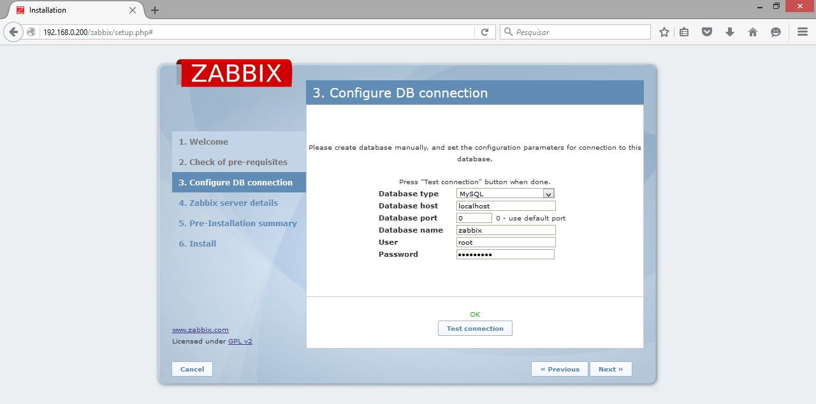The height and width of the screenshot is (404, 816).
Task: Click the '3. Configure DB connection' heading
Action: (x=400, y=93)
